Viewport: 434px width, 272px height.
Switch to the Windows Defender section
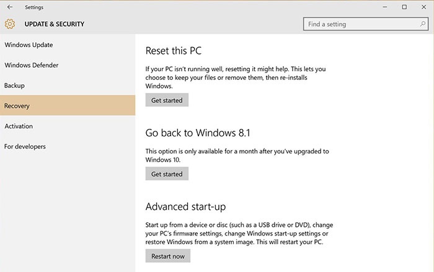[32, 65]
